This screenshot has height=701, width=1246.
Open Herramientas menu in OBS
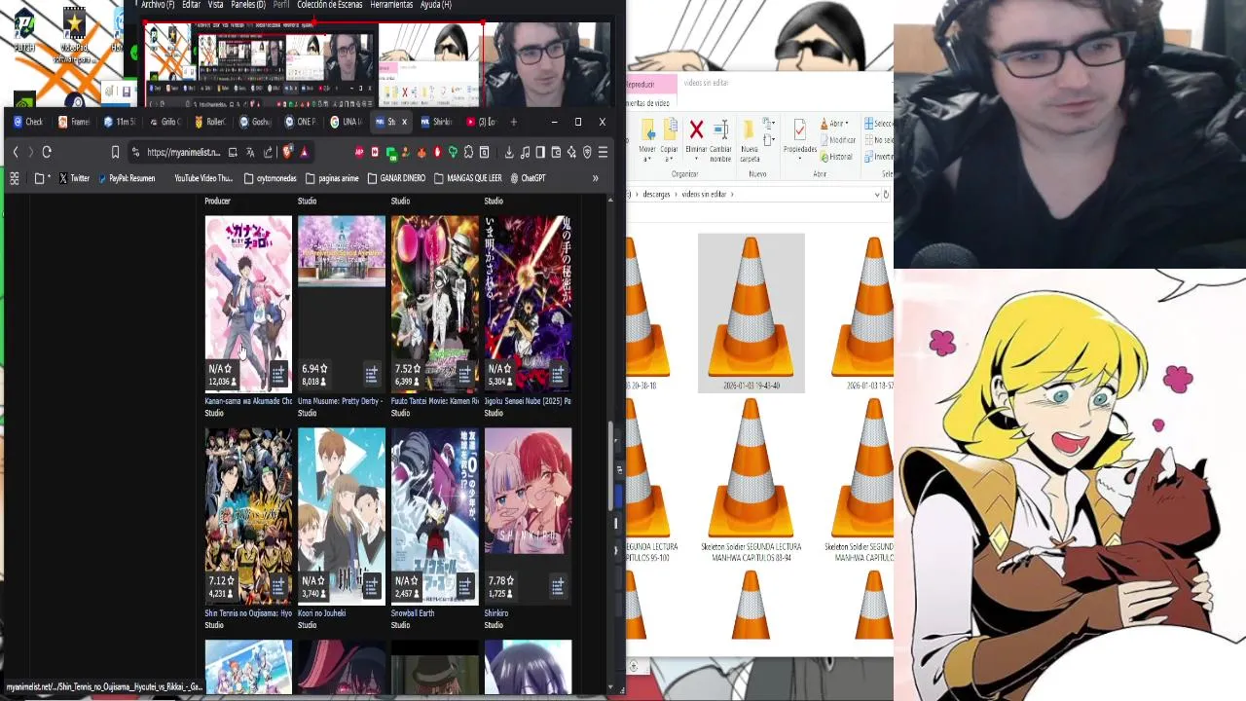[x=391, y=5]
